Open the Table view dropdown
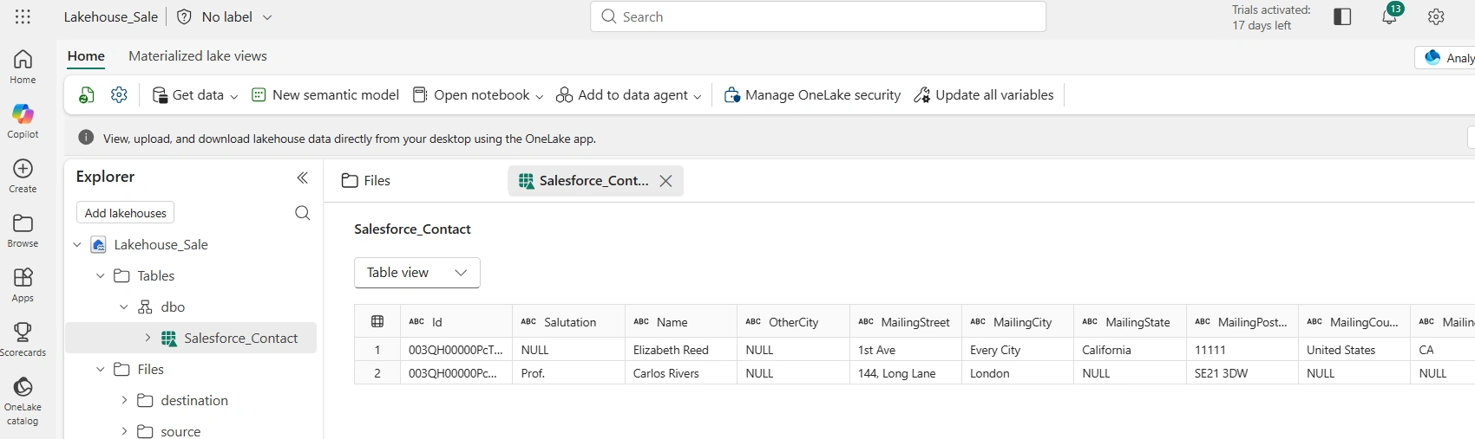 coord(417,273)
